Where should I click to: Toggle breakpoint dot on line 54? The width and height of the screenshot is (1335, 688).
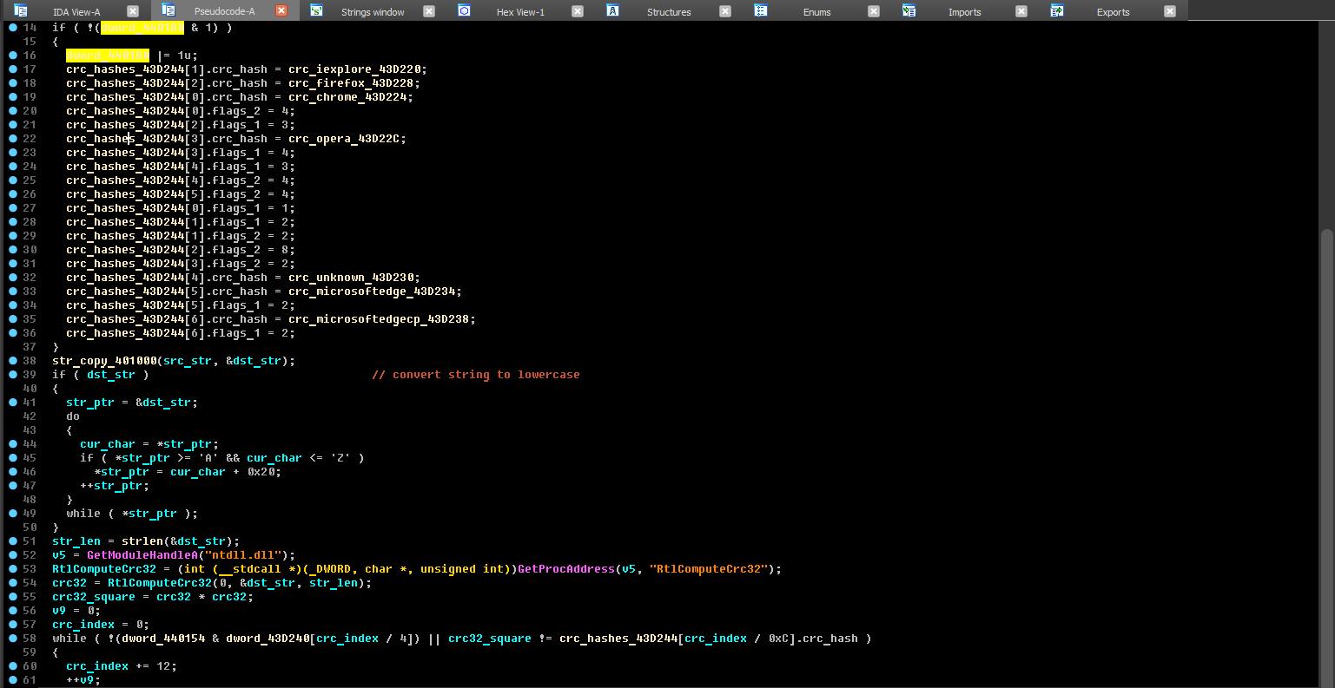coord(13,582)
